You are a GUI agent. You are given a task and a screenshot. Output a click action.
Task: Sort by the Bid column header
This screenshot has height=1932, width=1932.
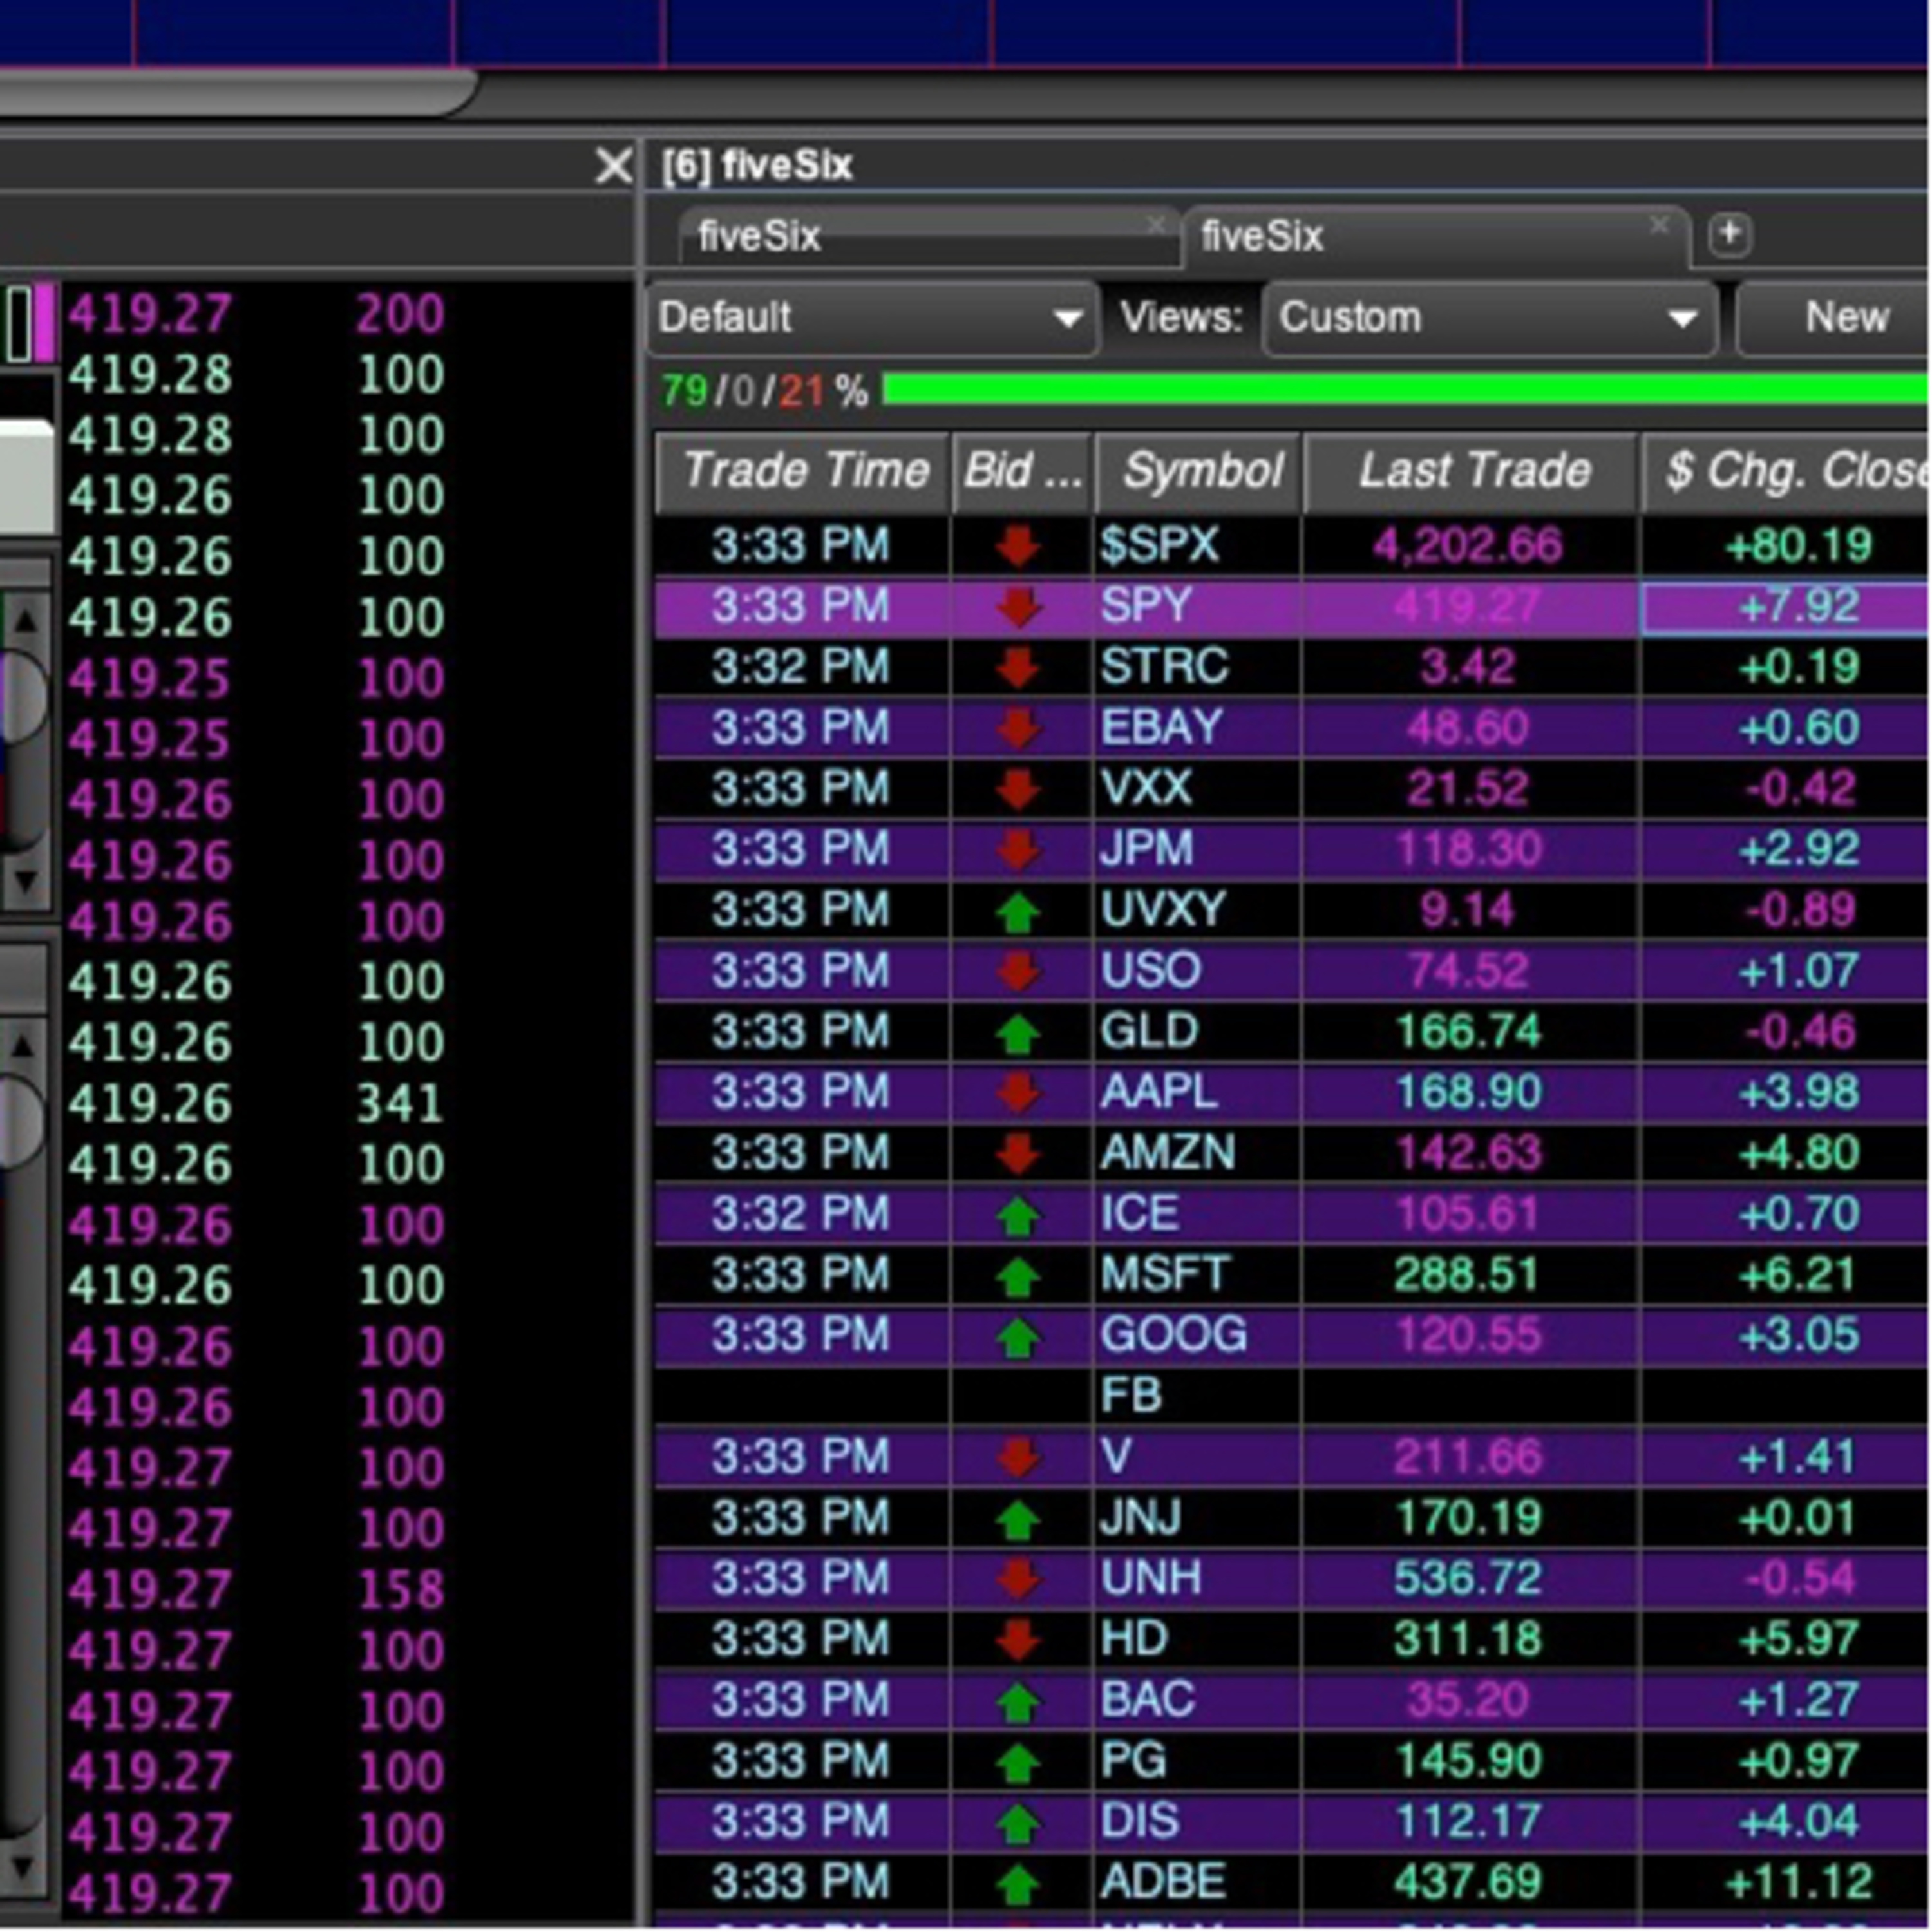tap(1023, 471)
